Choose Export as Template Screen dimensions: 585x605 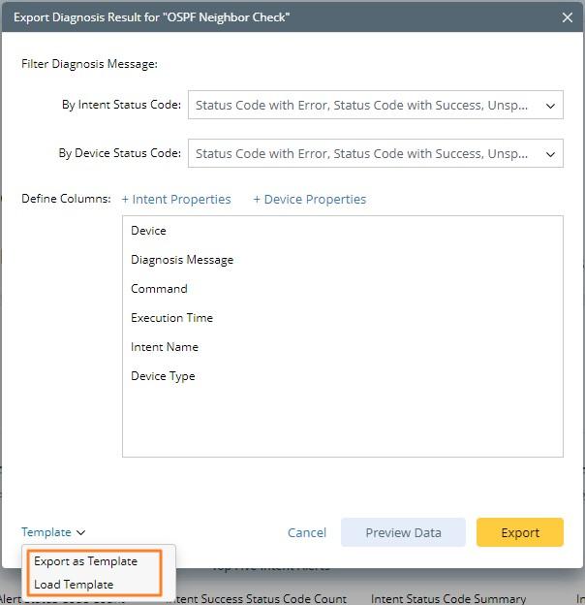pos(86,561)
